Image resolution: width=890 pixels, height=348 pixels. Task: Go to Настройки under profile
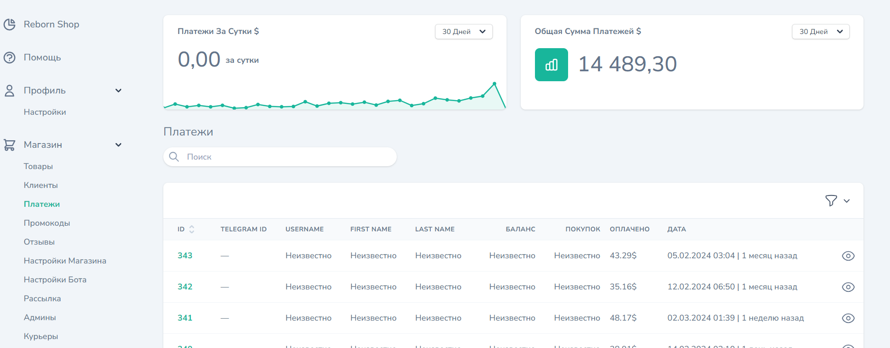click(45, 112)
